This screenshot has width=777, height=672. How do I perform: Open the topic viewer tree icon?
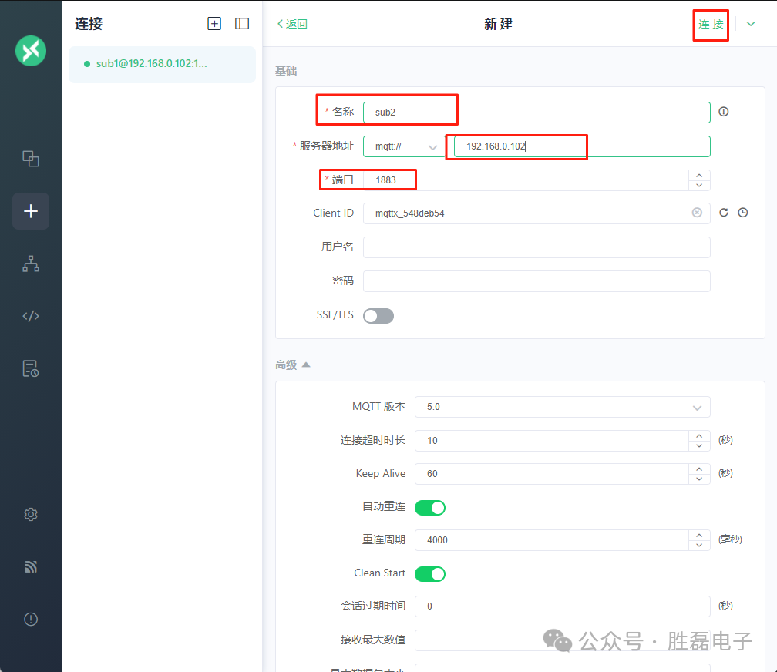point(31,264)
